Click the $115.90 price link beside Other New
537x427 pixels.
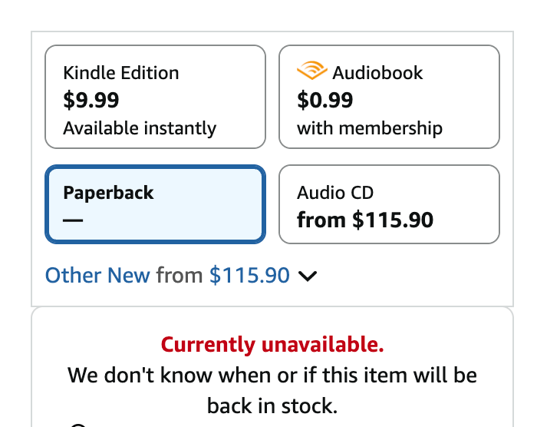[249, 275]
